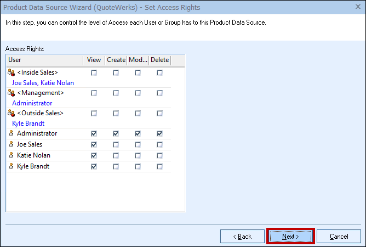Viewport: 366px width, 247px height.
Task: Click the Outside Sales group icon
Action: 11,113
